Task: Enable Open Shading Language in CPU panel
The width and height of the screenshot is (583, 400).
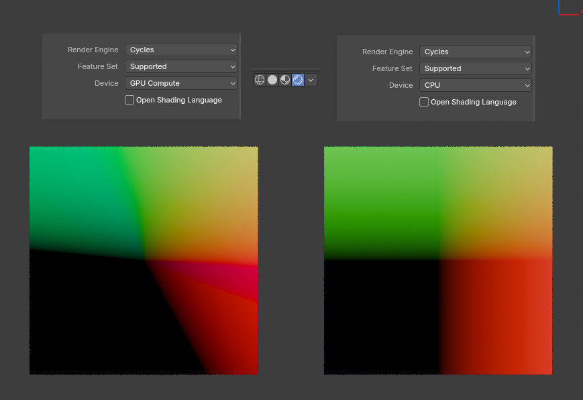Action: pyautogui.click(x=424, y=102)
